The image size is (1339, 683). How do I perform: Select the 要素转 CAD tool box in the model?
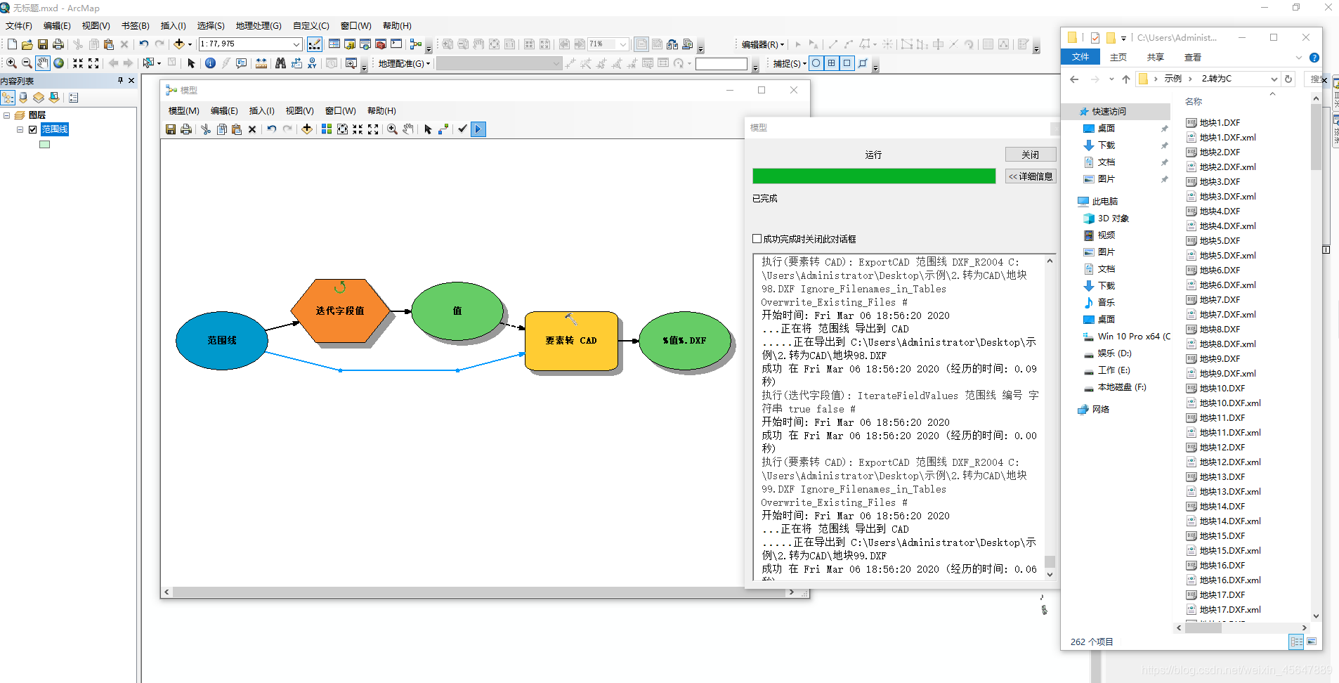pyautogui.click(x=571, y=341)
